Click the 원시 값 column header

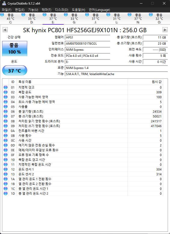click(x=145, y=82)
